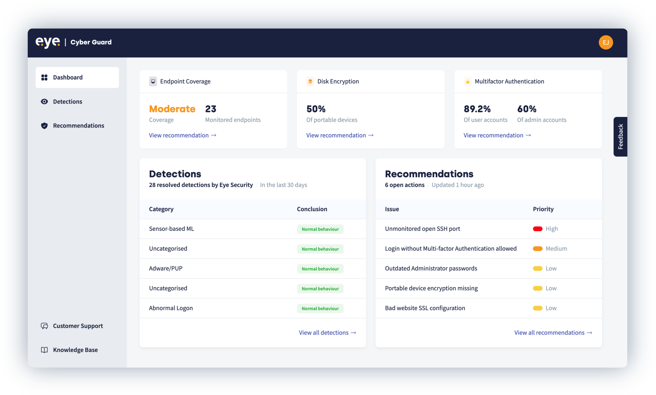Open View all recommendations

tap(553, 332)
